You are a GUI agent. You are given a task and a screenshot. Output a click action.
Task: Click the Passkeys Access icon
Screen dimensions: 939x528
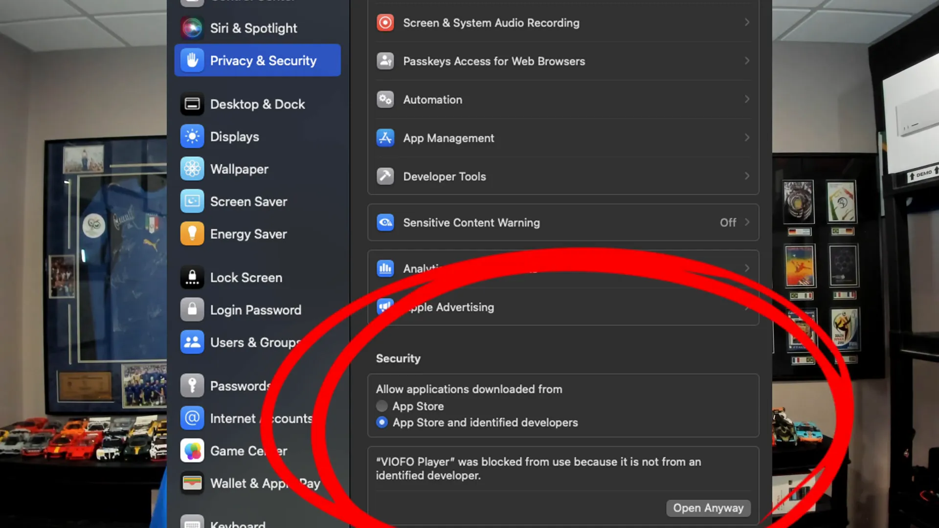[385, 61]
